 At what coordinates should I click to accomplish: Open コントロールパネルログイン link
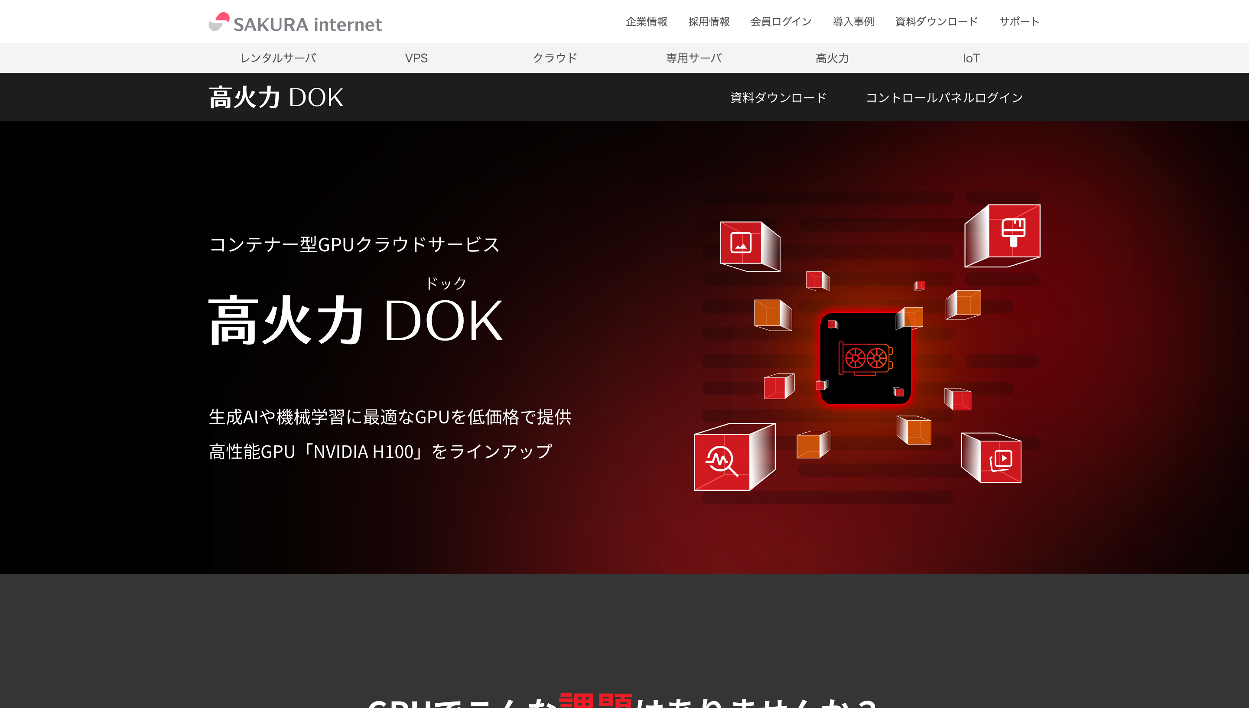tap(944, 97)
